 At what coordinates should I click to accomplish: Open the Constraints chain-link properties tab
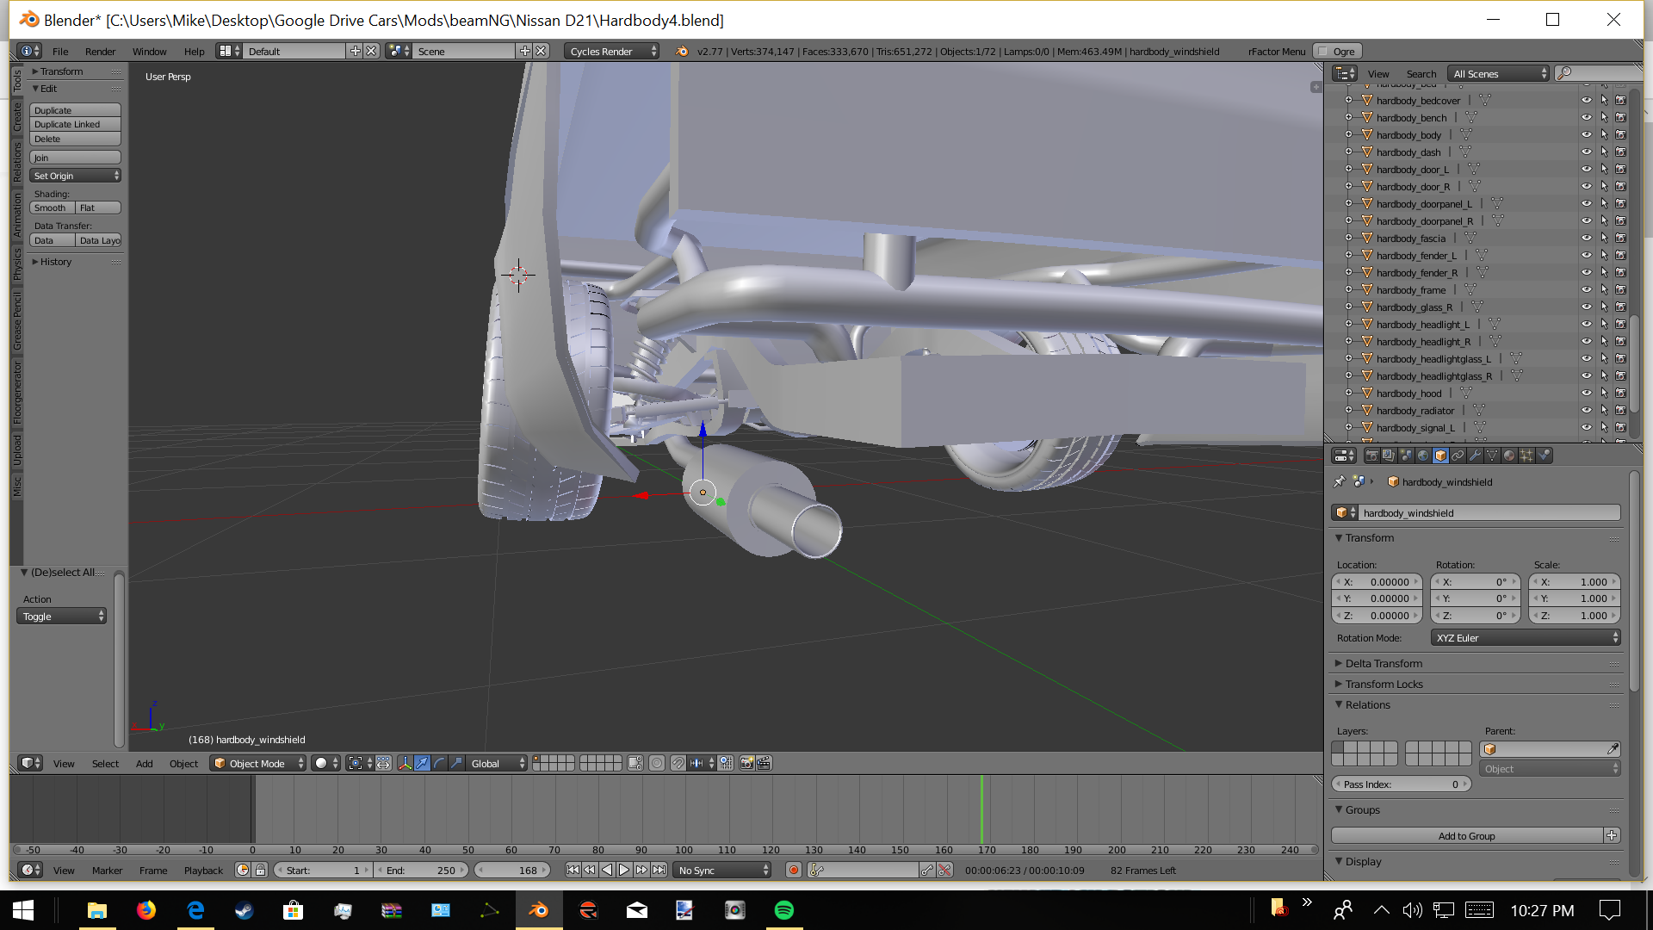(1458, 456)
